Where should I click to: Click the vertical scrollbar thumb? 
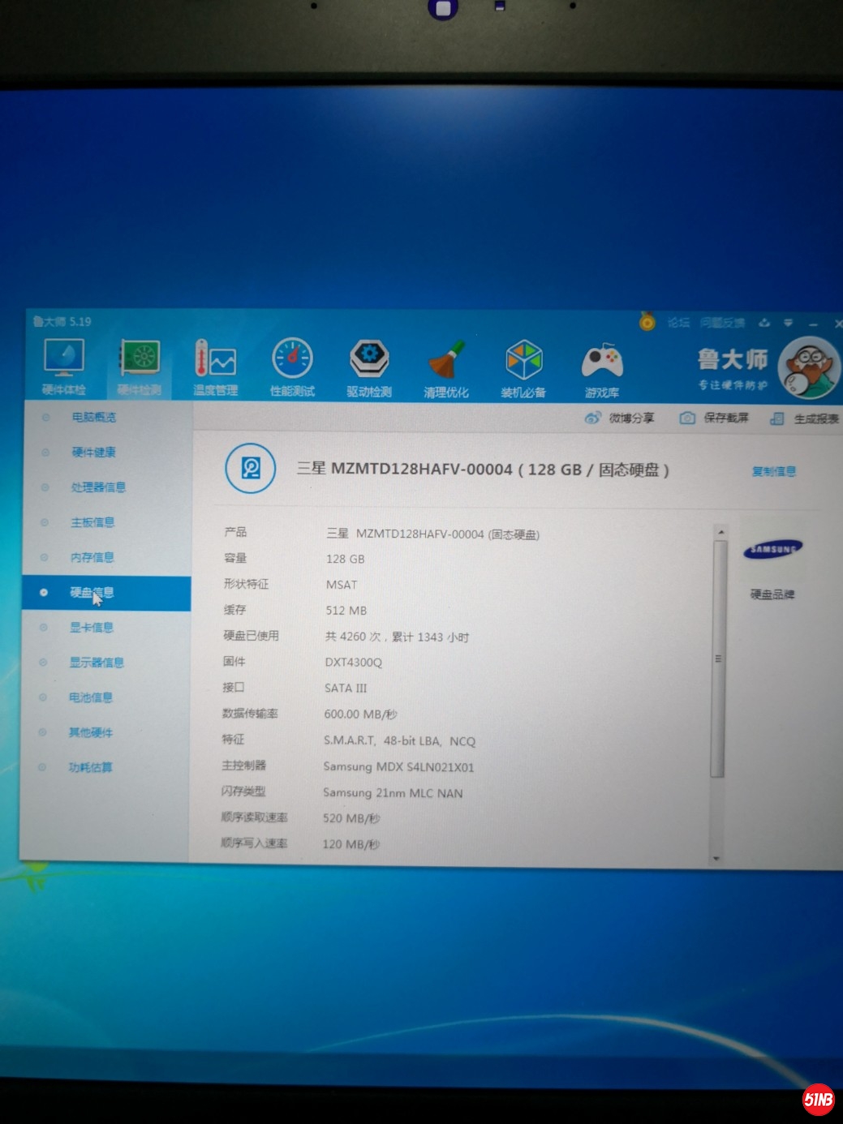tap(718, 659)
